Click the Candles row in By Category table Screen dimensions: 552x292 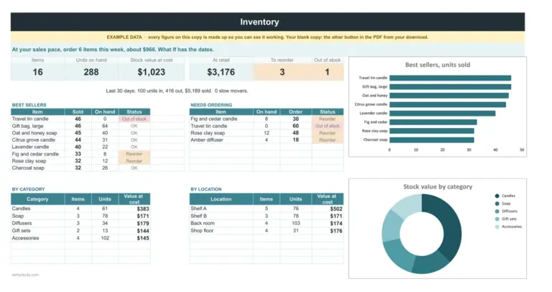click(80, 209)
